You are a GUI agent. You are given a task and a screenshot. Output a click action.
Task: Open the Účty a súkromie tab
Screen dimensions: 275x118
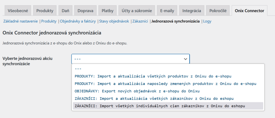(137, 11)
